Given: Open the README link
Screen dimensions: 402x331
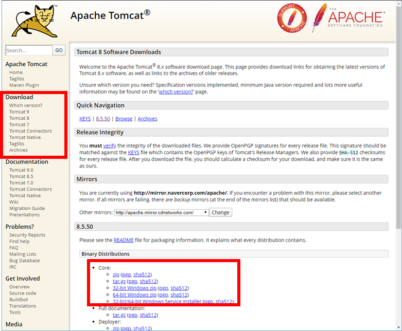Looking at the screenshot, I should point(124,240).
